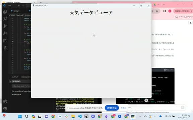The height and width of the screenshot is (120, 193).
Task: Open the Windows Start menu
Action: coord(20,116)
